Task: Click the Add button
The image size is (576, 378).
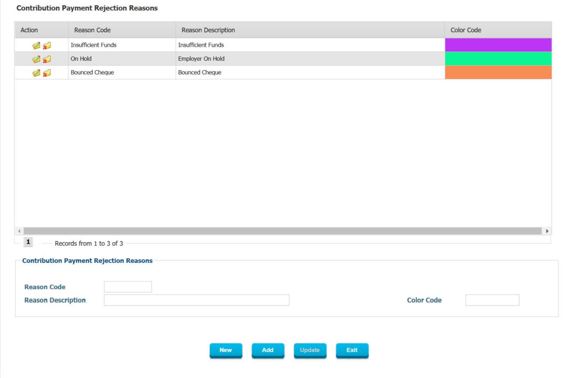Action: 268,351
